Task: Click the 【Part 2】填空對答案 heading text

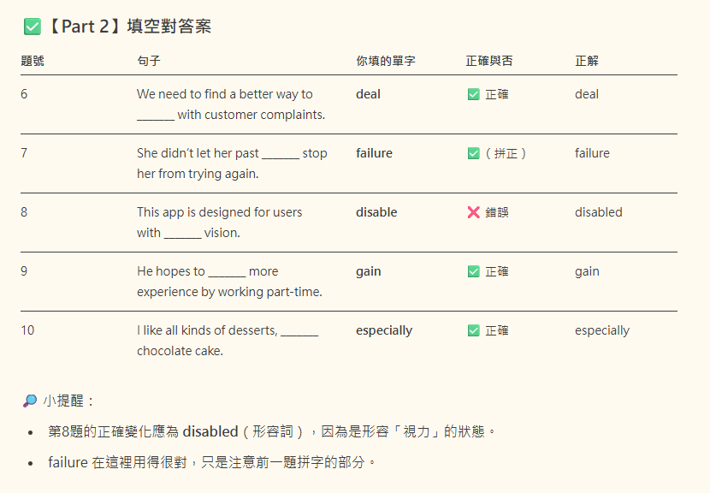Action: click(128, 27)
